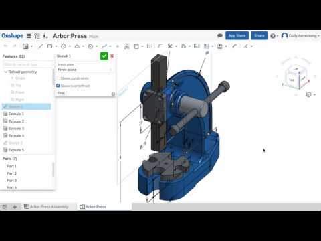Click the clock icon in sketch dialog
This screenshot has height=241, width=321.
113,94
